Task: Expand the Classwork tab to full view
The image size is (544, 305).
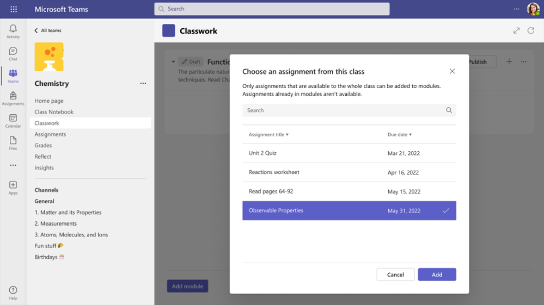Action: pos(516,30)
